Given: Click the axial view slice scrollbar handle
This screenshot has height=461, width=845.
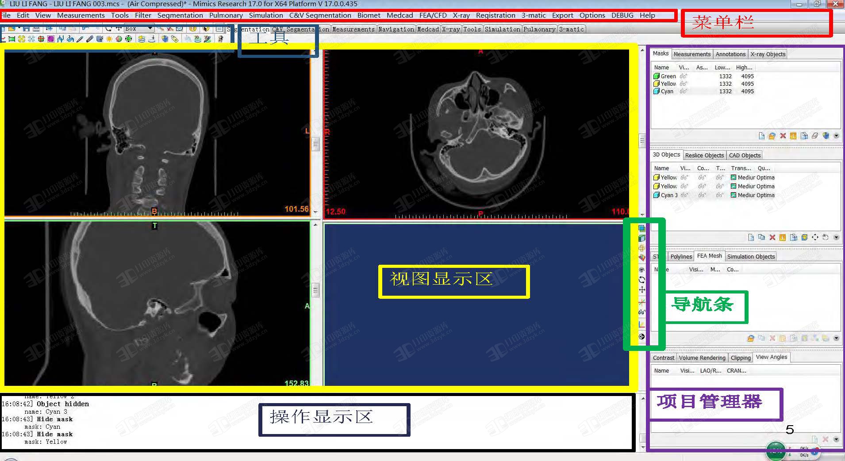Looking at the screenshot, I should (642, 141).
